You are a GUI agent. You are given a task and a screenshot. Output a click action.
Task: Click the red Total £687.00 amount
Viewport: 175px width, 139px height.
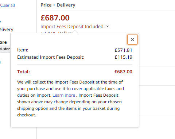pyautogui.click(x=123, y=72)
